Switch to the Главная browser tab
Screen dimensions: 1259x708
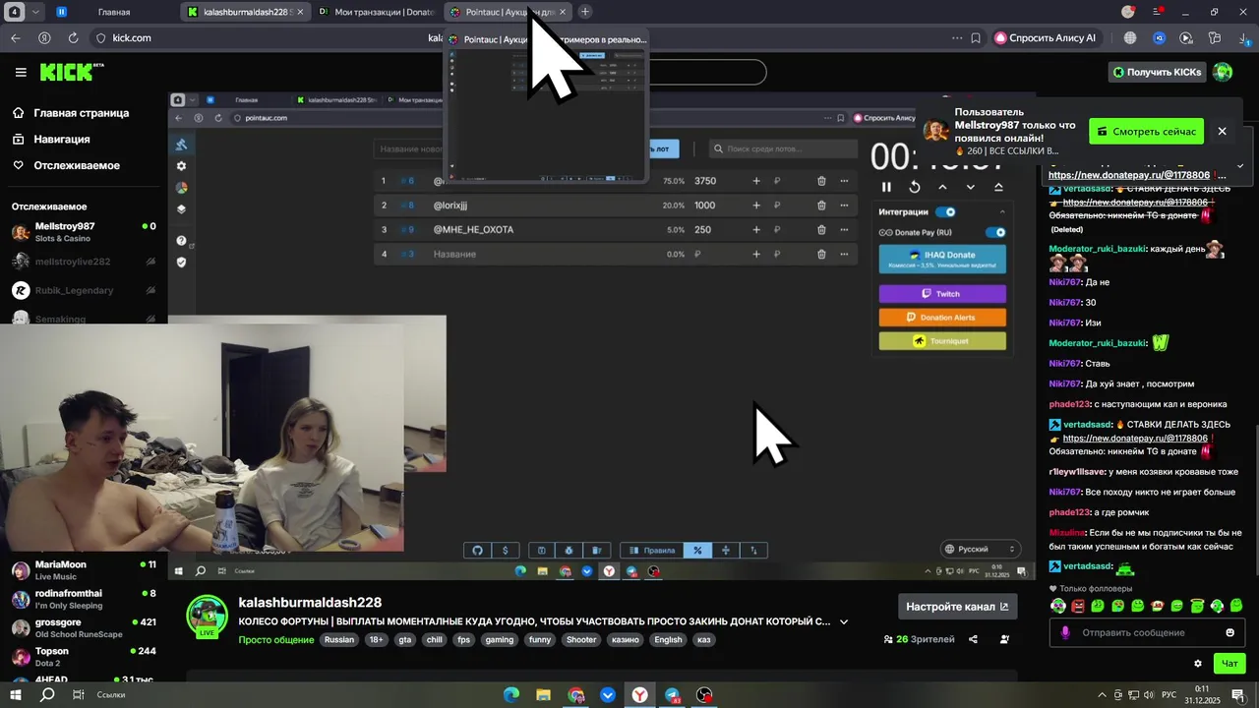tap(114, 12)
